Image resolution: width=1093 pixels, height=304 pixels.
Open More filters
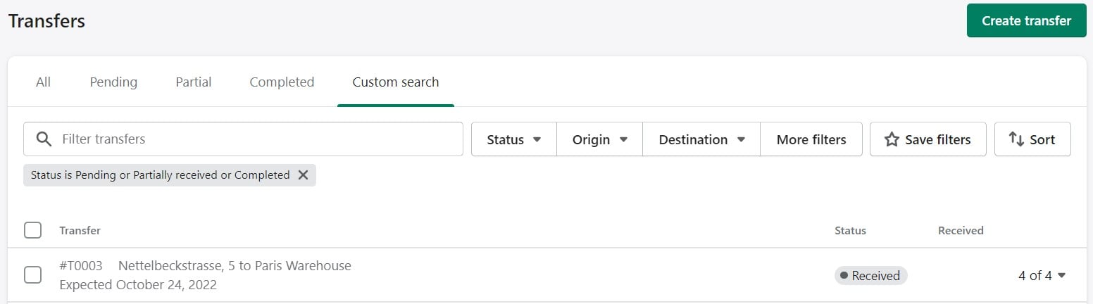pos(811,139)
